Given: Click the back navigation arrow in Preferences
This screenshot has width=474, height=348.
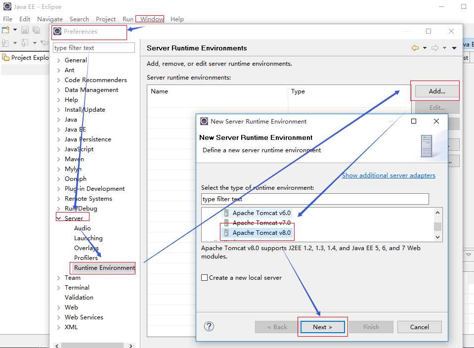Looking at the screenshot, I should pyautogui.click(x=415, y=48).
